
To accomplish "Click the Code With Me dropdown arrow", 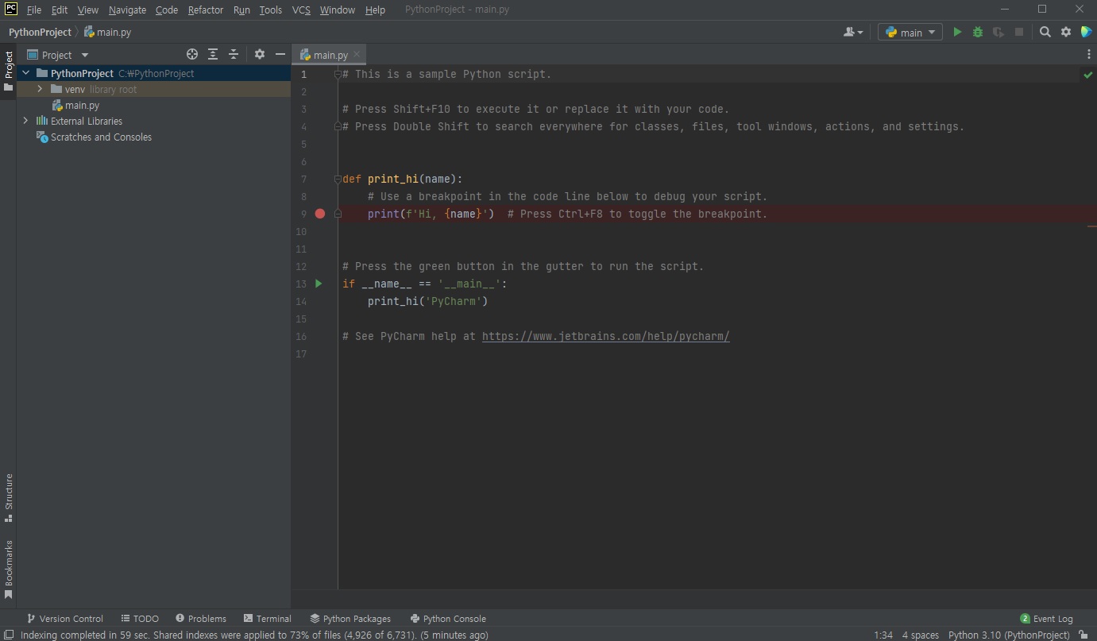I will click(x=860, y=33).
